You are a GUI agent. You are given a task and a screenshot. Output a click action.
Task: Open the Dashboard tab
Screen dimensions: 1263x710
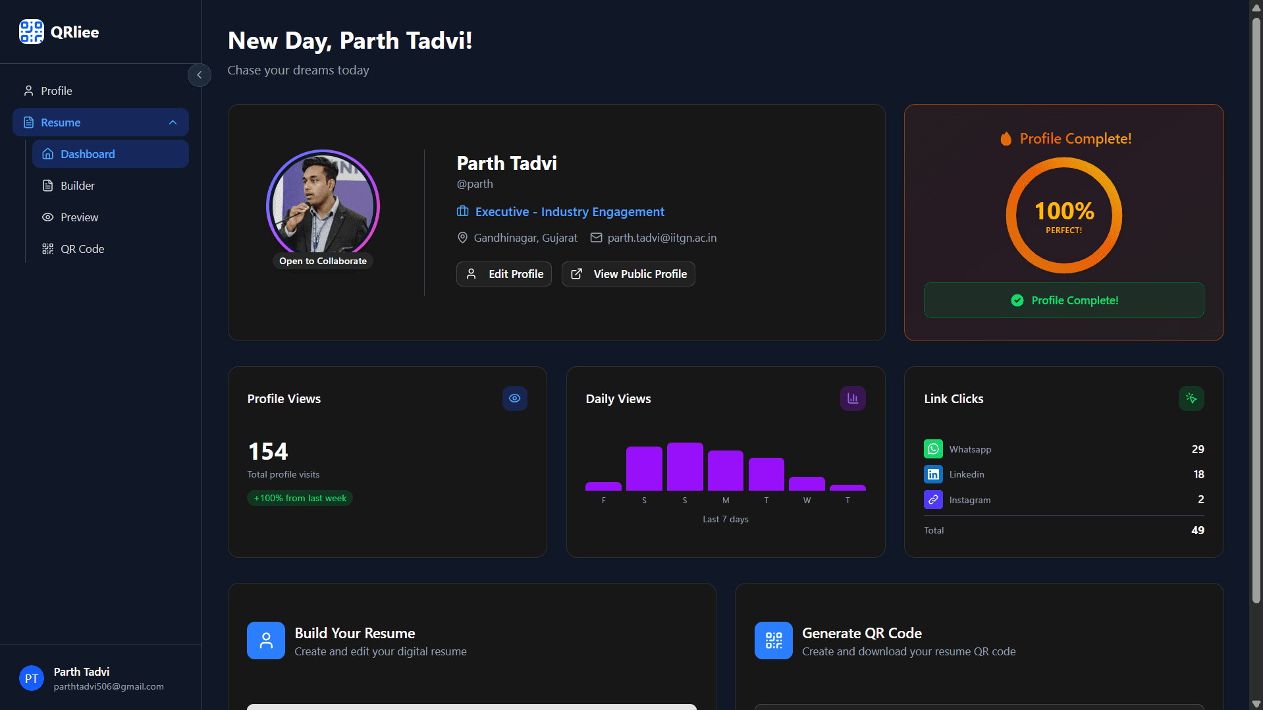(88, 153)
